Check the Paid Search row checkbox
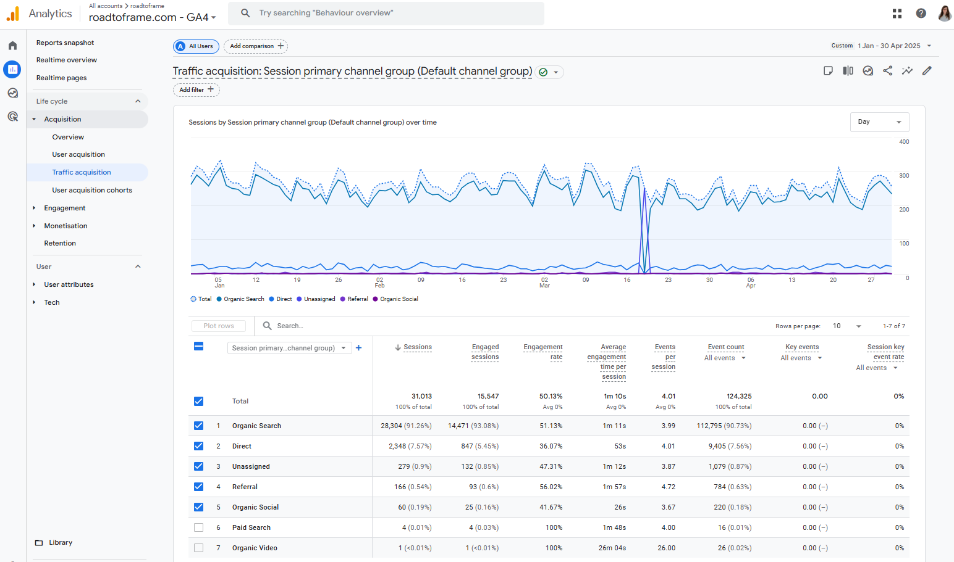954x562 pixels. click(x=198, y=527)
